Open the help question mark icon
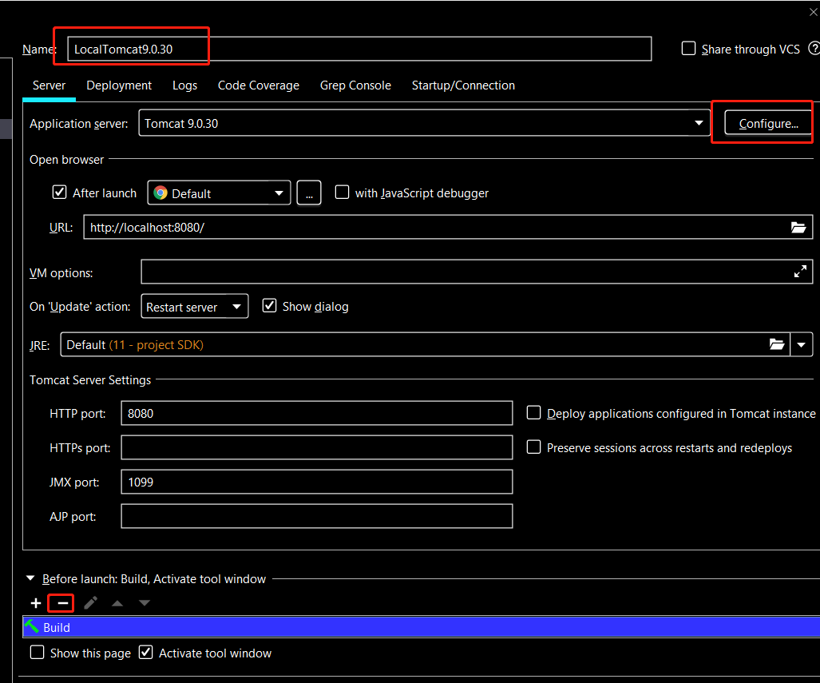 point(814,49)
